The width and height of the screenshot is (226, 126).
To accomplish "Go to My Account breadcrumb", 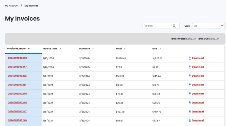I will pos(12,6).
